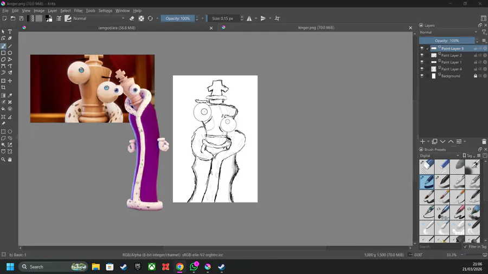Select the Reference Images pin tool
Screen dimensions: 488x274
click(x=3, y=123)
